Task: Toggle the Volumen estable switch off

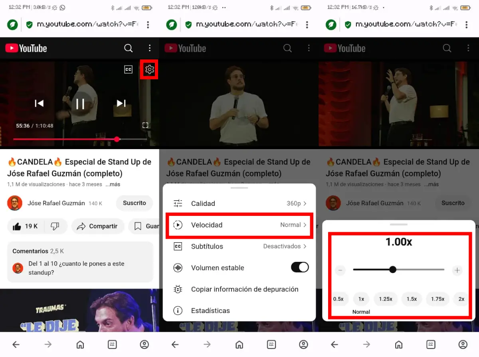Action: click(299, 267)
